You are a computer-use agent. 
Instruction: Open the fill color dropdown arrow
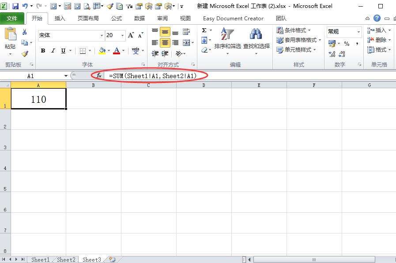click(109, 51)
